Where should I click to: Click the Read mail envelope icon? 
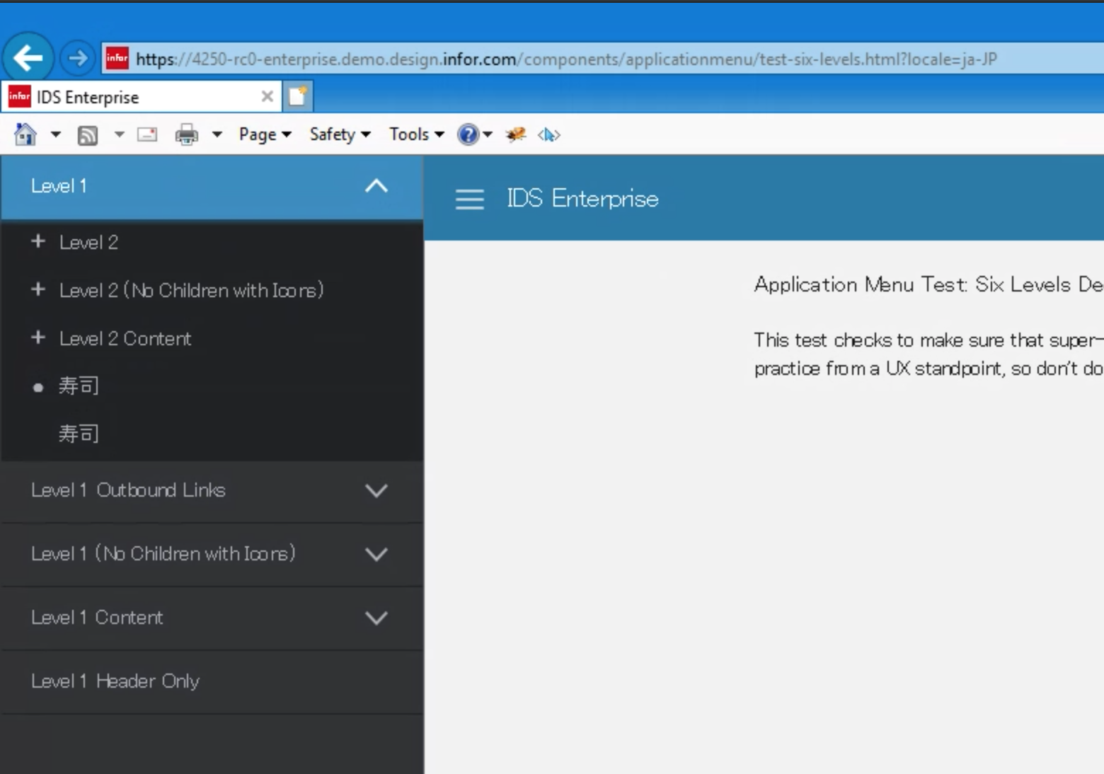(146, 134)
